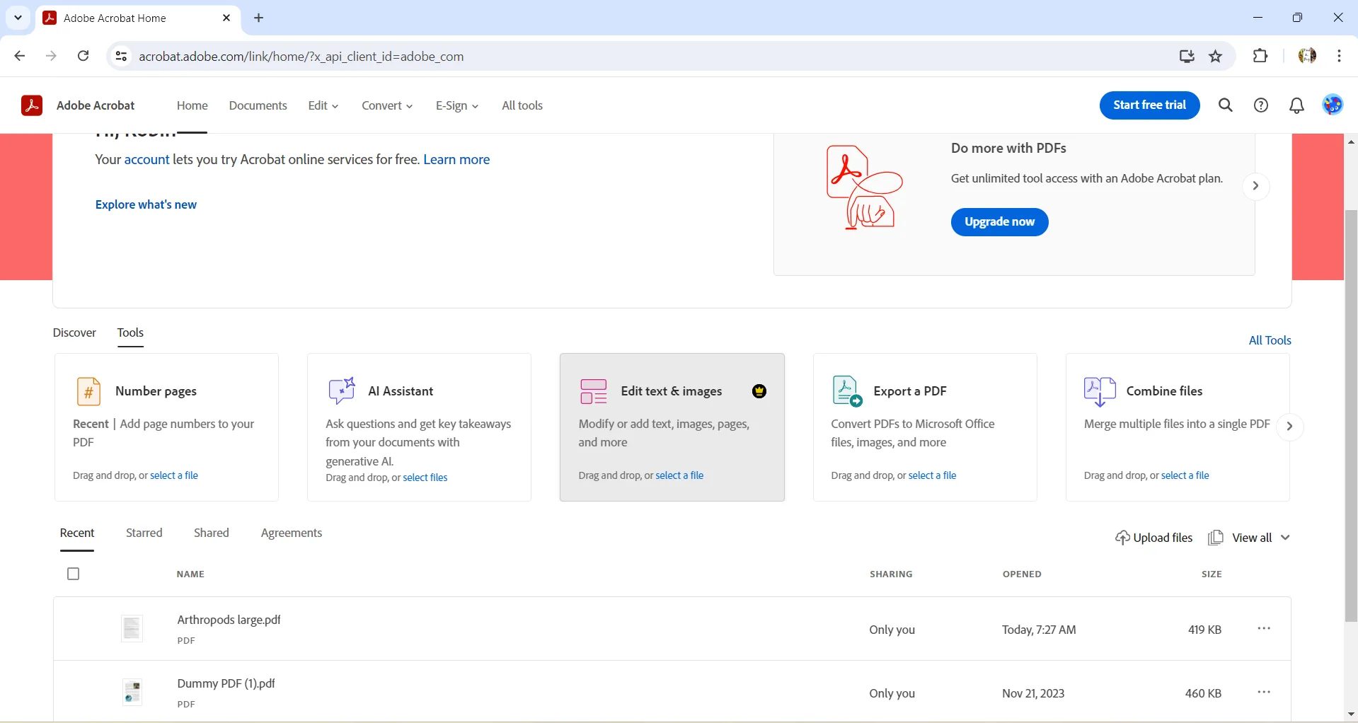Click the Start free trial button
This screenshot has height=723, width=1358.
coord(1149,105)
